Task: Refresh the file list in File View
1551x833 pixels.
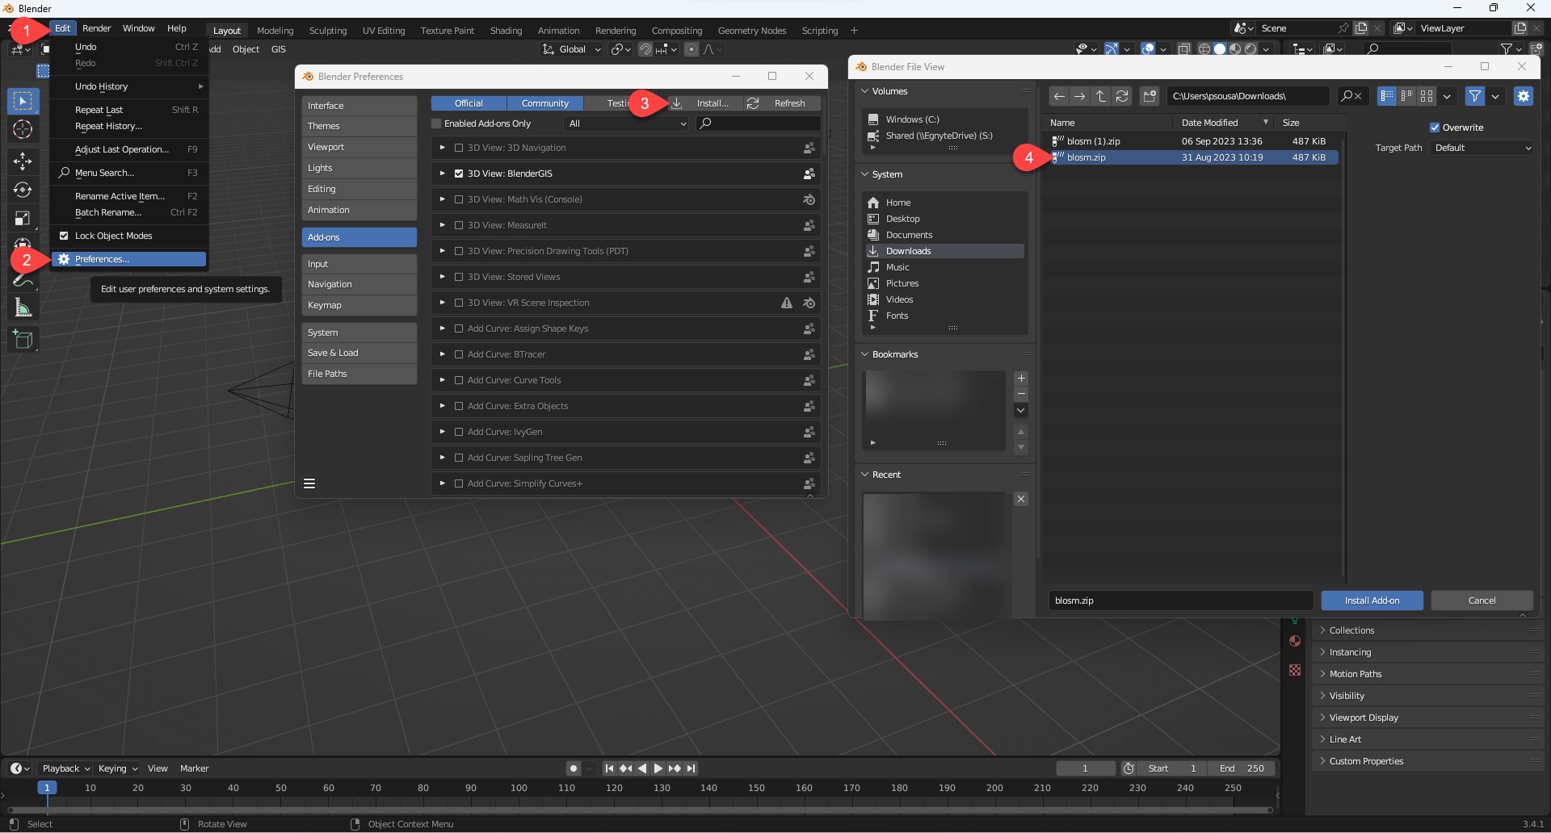Action: (1122, 96)
